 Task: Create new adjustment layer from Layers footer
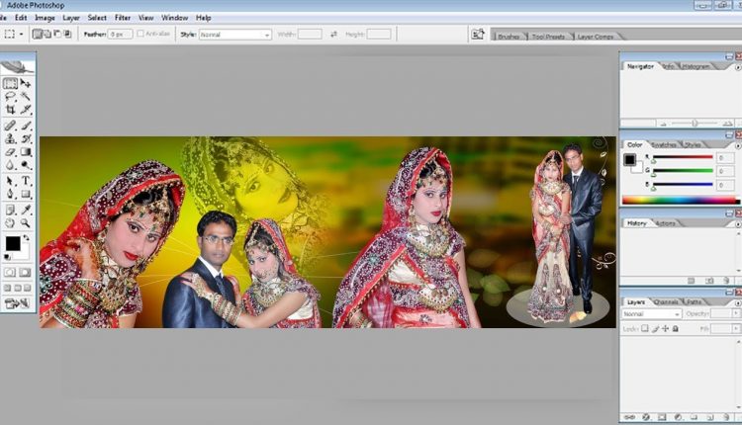coord(678,417)
